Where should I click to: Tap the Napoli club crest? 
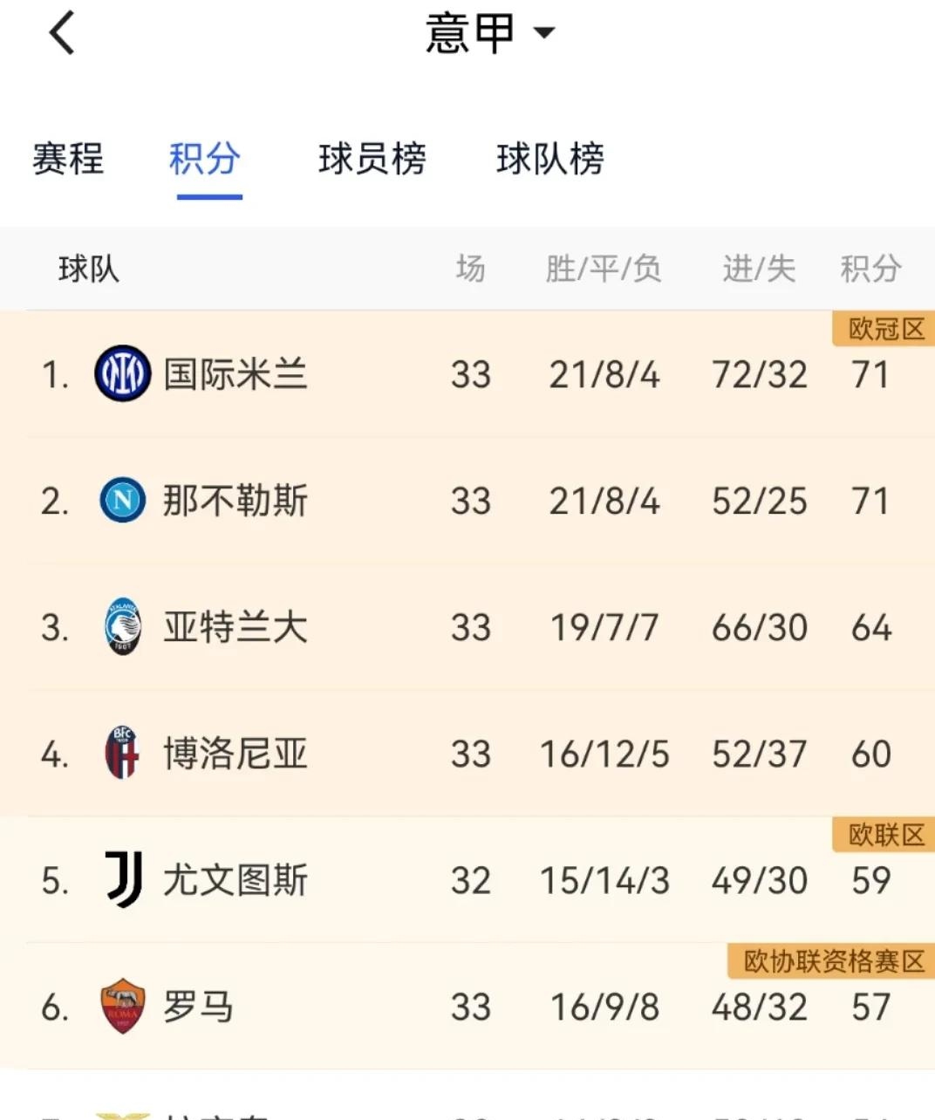tap(123, 501)
